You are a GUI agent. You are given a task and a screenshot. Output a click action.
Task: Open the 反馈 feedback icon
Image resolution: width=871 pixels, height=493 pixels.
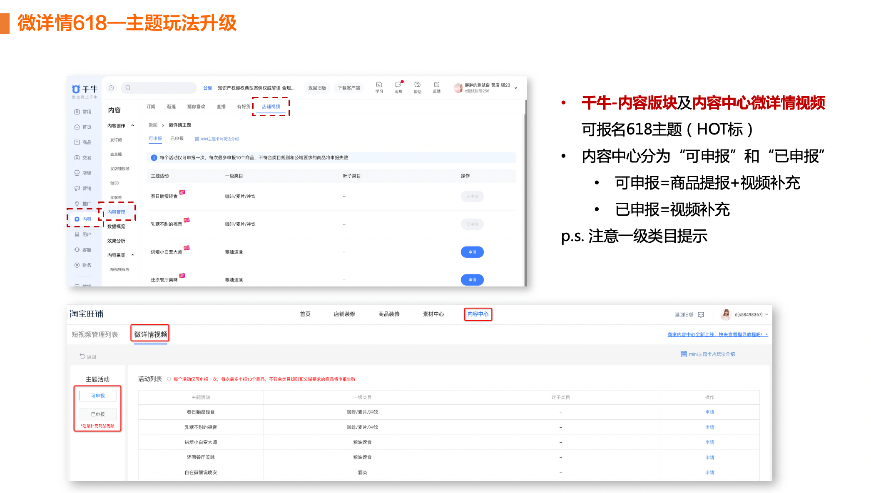point(436,85)
